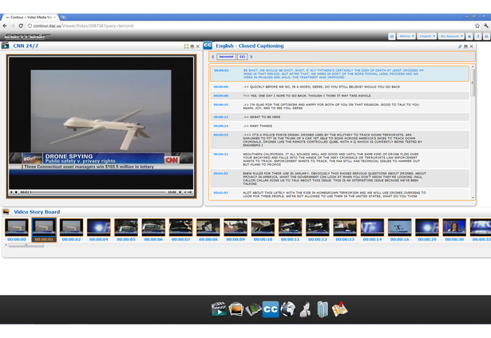Pause the video playback
Image resolution: width=491 pixels, height=338 pixels.
[x=11, y=192]
